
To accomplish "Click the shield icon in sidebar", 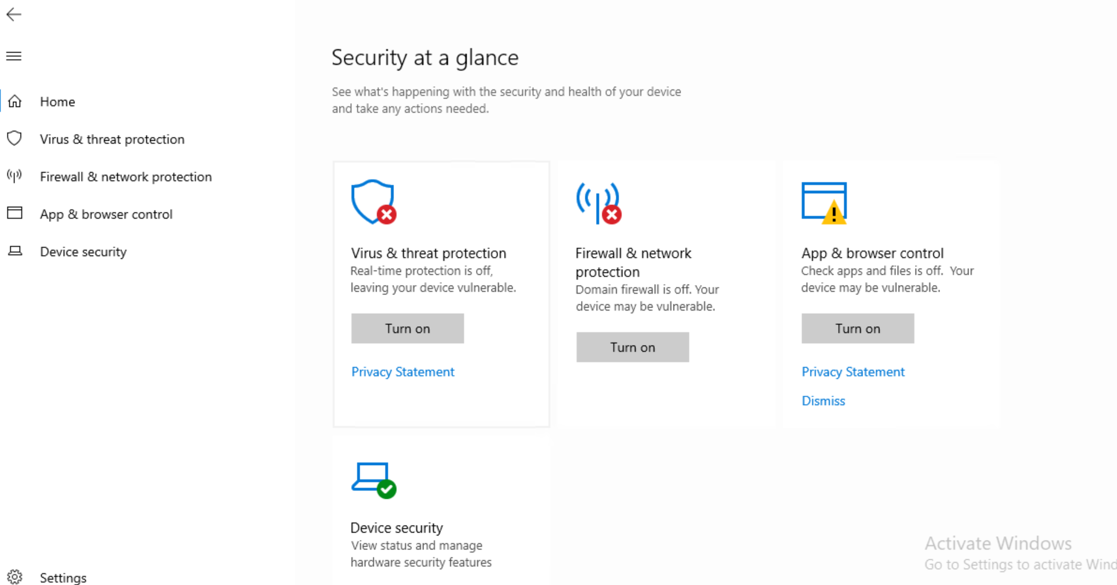I will pos(14,139).
